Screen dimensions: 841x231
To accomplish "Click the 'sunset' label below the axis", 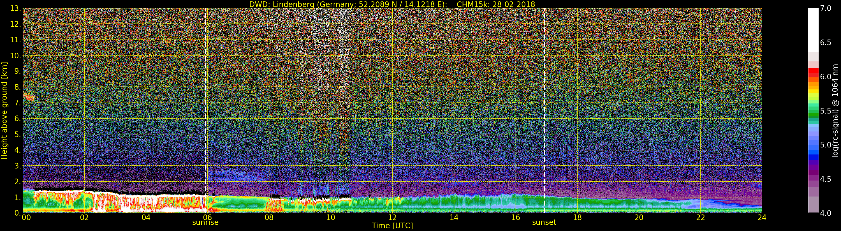I will pos(544,223).
